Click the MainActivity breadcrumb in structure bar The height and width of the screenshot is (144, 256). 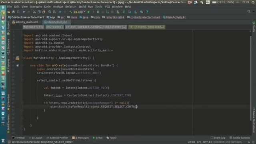click(34, 27)
